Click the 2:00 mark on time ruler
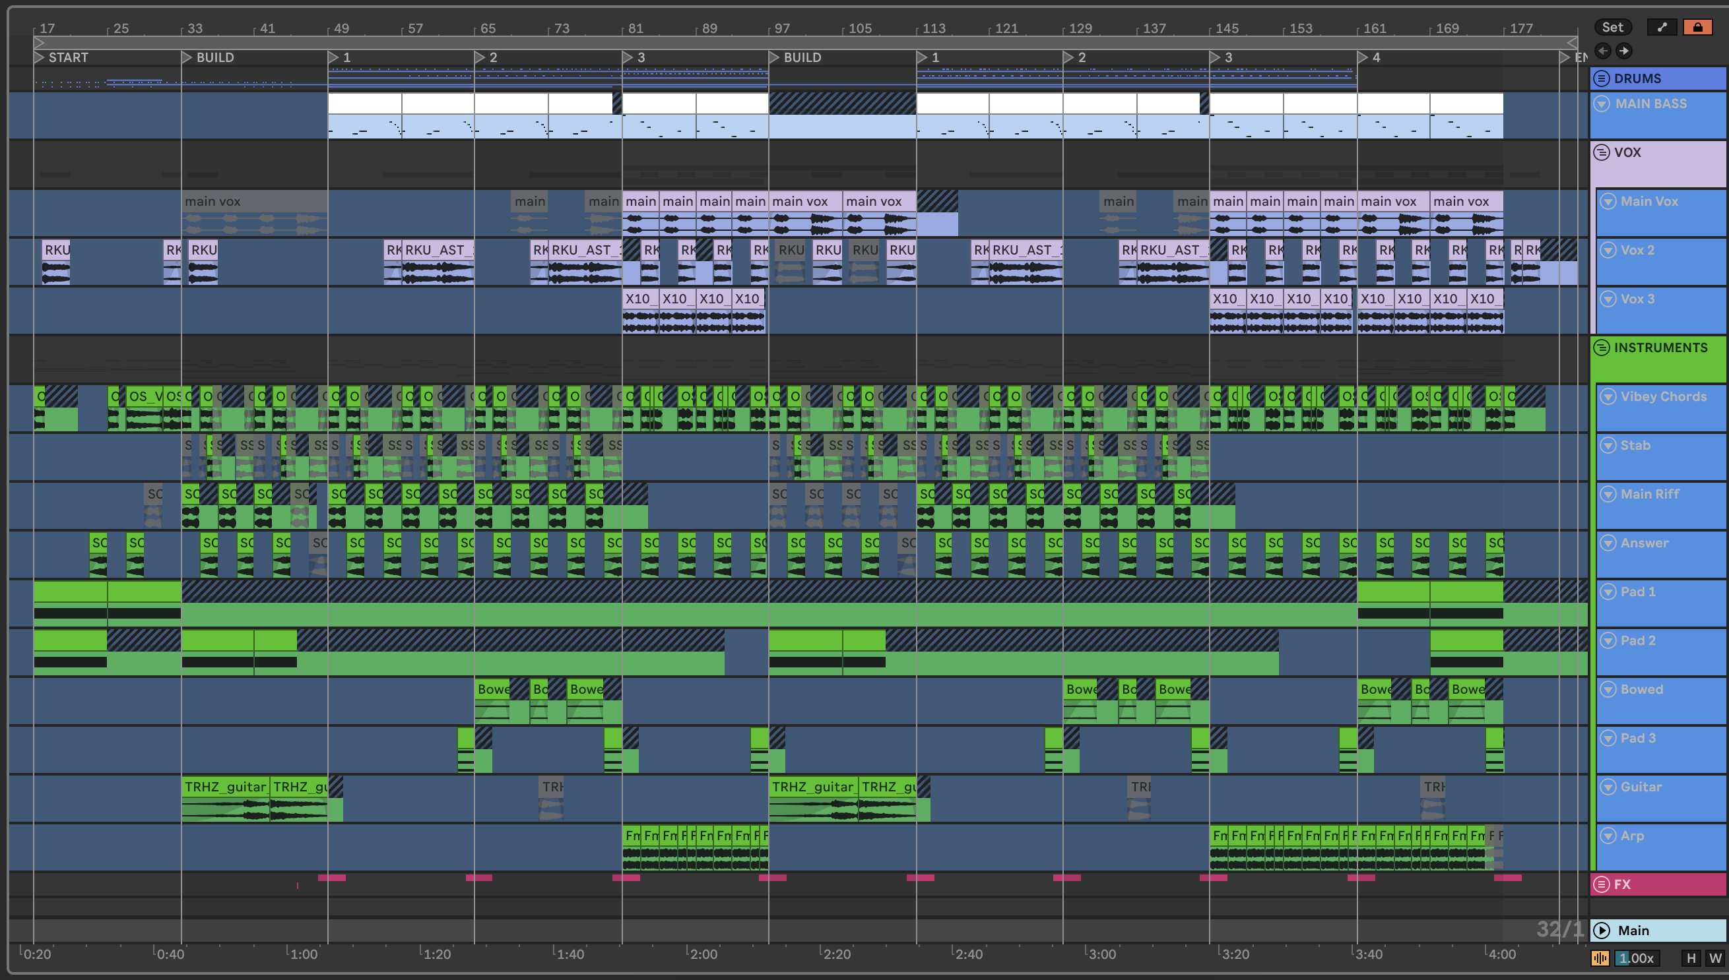1729x980 pixels. (x=703, y=954)
